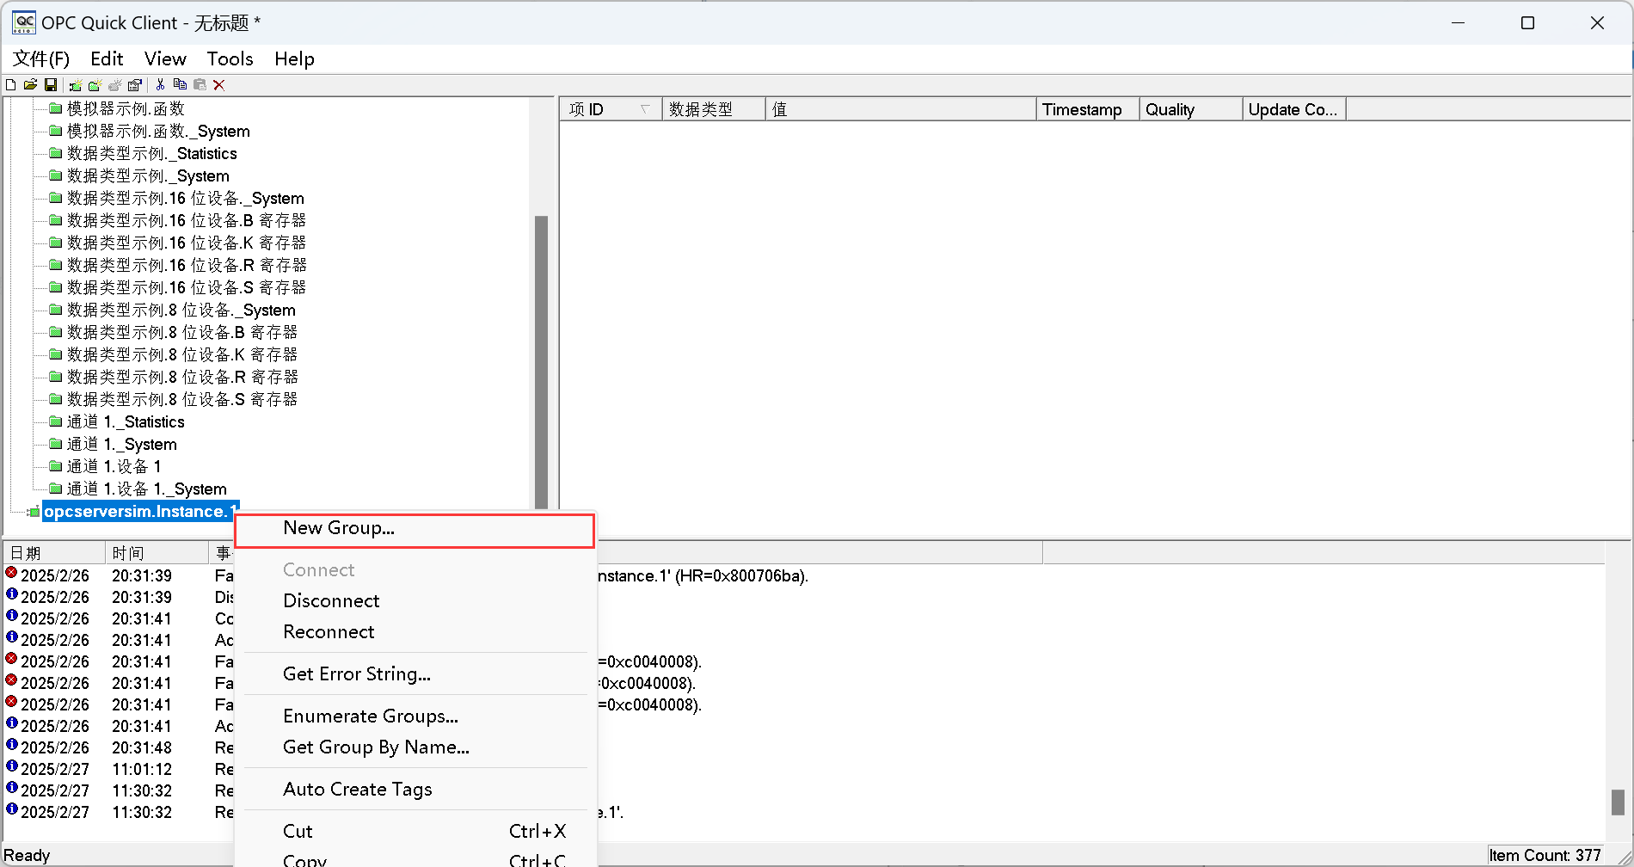This screenshot has width=1634, height=867.
Task: Open the Tools menu in the menu bar
Action: tap(230, 58)
